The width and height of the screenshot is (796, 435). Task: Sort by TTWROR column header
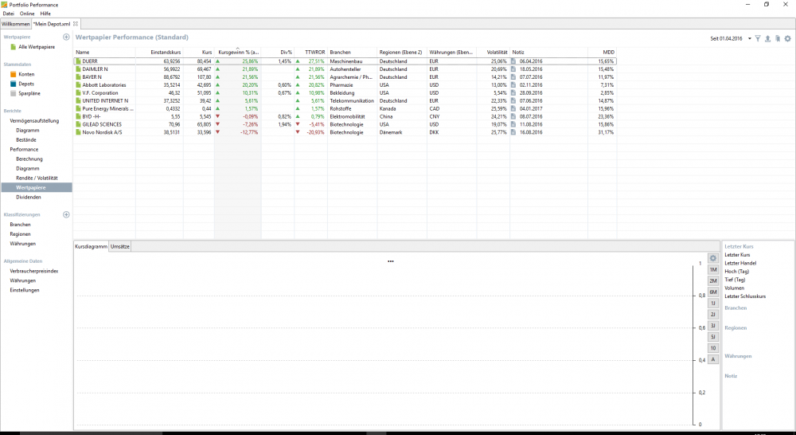click(x=310, y=53)
